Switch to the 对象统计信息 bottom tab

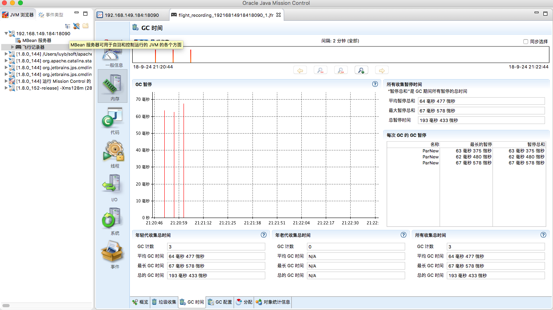click(273, 302)
